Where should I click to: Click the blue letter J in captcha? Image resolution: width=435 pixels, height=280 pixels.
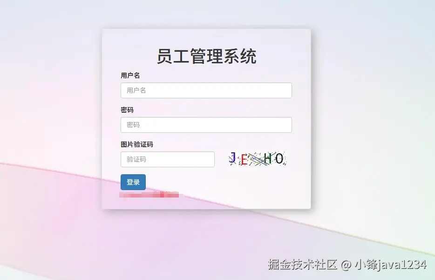(232, 157)
